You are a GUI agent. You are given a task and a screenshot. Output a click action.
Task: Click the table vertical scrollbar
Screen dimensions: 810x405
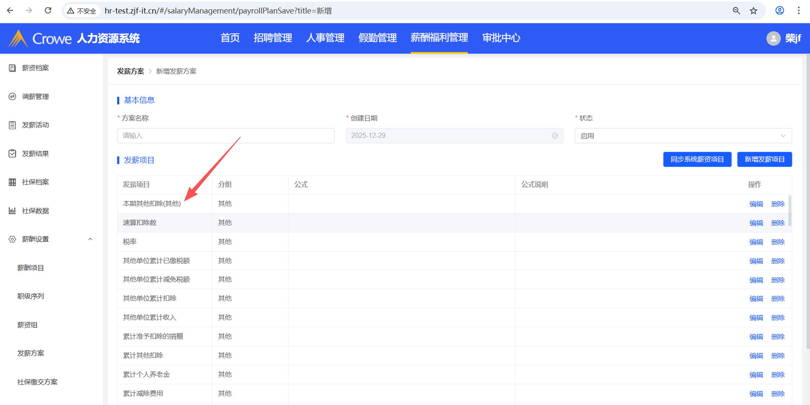789,211
